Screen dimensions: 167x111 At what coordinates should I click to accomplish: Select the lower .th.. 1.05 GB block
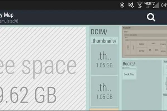pos(104,91)
